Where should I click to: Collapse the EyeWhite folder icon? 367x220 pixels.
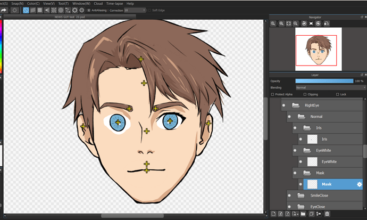coord(307,150)
